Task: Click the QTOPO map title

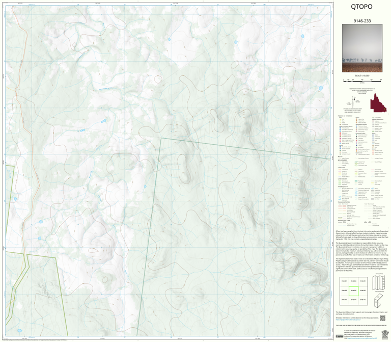Action: (361, 7)
